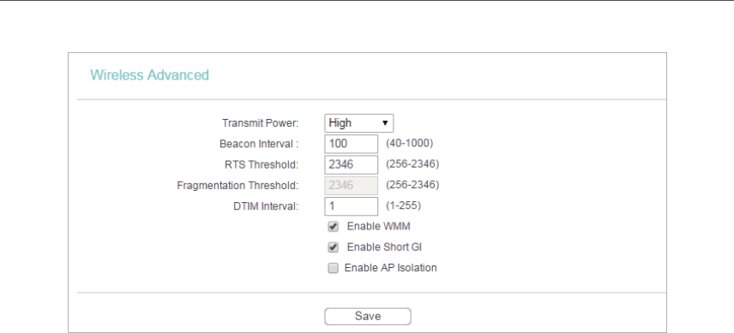Screen dimensions: 734x333
Task: Click the RTS Threshold label
Action: pos(262,165)
